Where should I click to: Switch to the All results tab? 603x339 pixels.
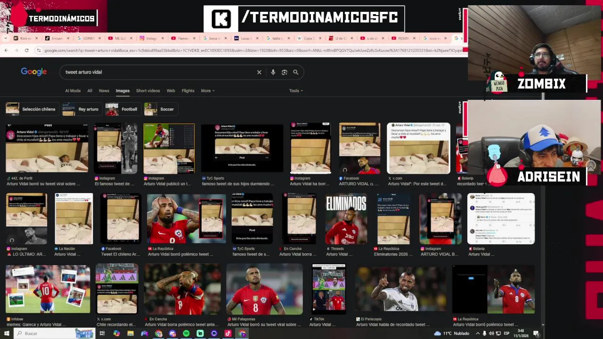(x=90, y=91)
